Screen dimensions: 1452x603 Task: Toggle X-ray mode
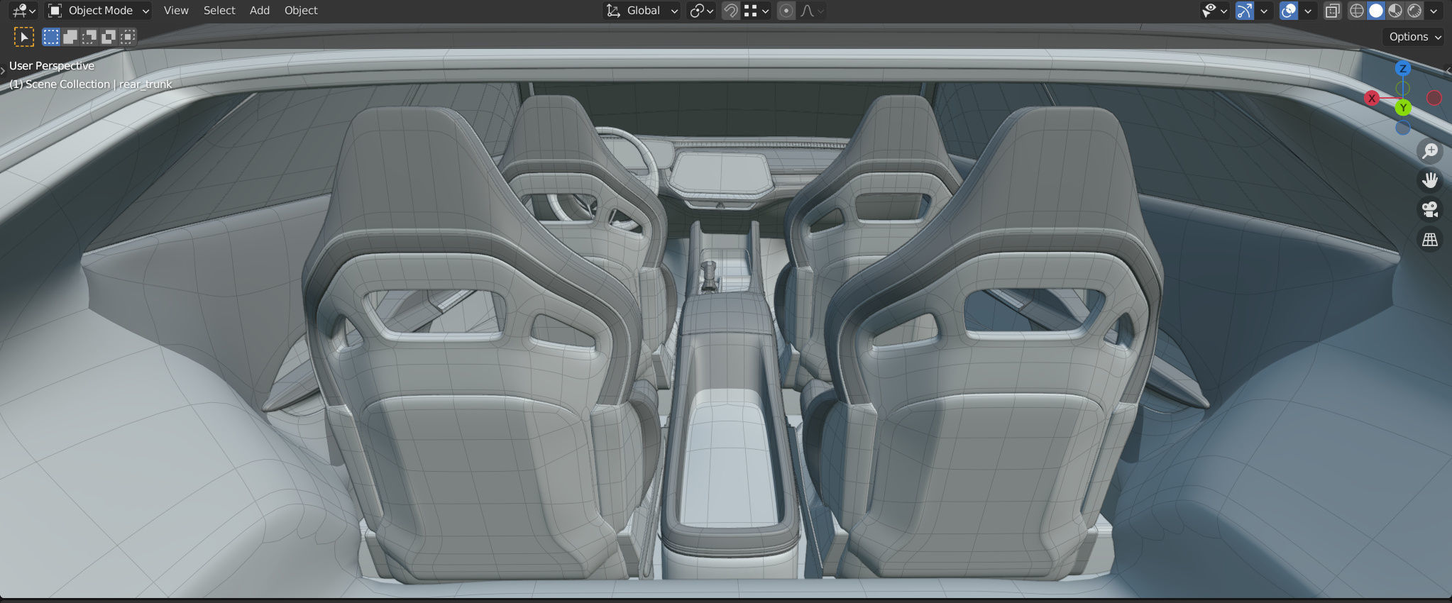pyautogui.click(x=1333, y=11)
